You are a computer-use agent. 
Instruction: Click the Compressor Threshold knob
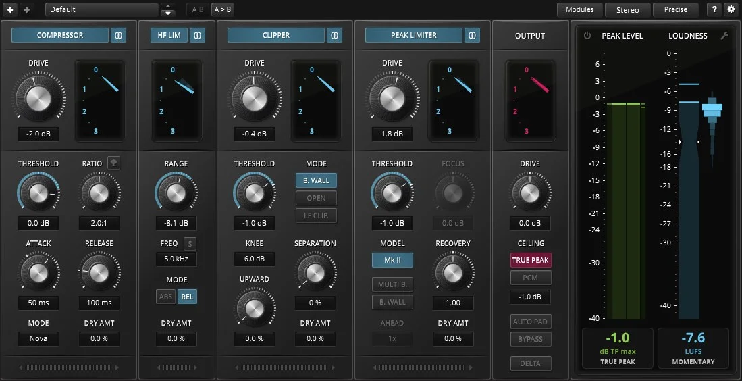tap(38, 193)
